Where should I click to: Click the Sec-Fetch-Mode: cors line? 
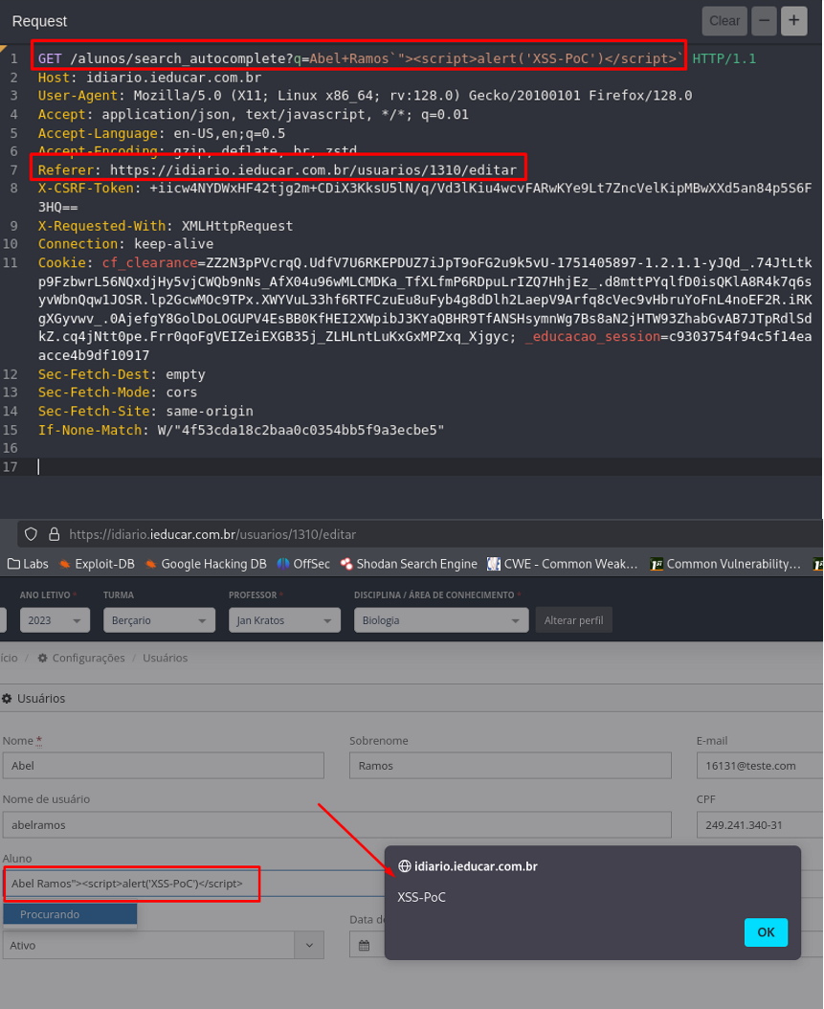(118, 392)
